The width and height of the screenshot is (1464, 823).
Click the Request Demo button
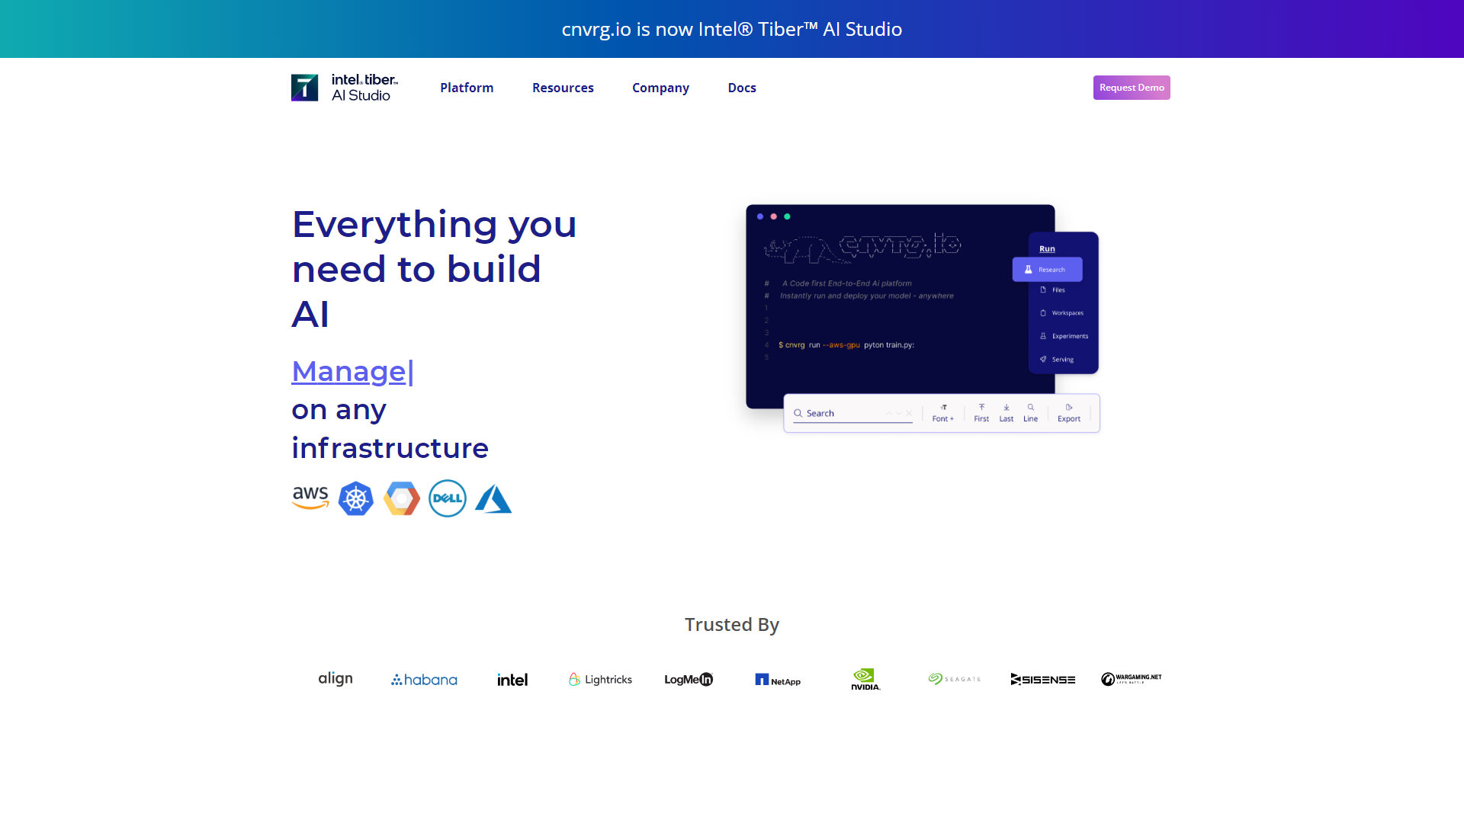(x=1132, y=88)
